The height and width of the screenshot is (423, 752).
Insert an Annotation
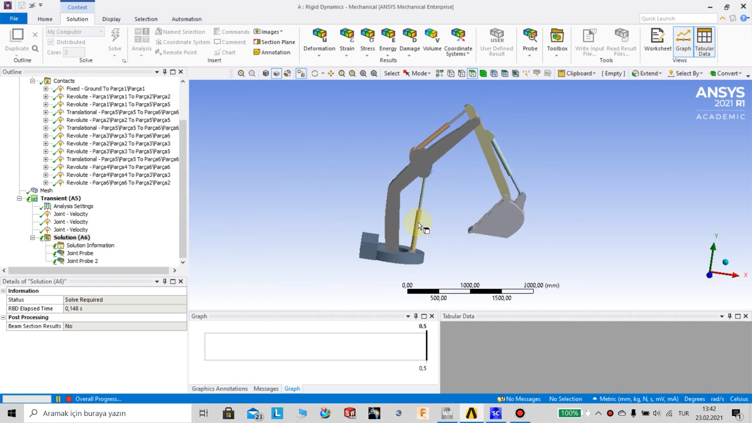pos(272,52)
